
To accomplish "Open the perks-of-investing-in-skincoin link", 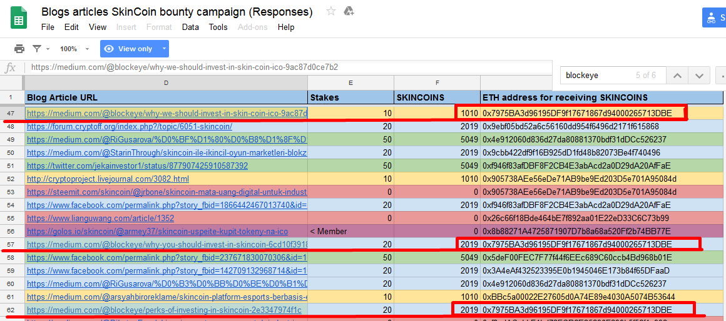I will (164, 310).
